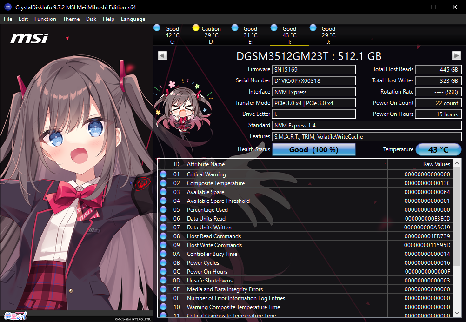Click the Power On Count value
Screen dimensions: 466x322
point(439,103)
